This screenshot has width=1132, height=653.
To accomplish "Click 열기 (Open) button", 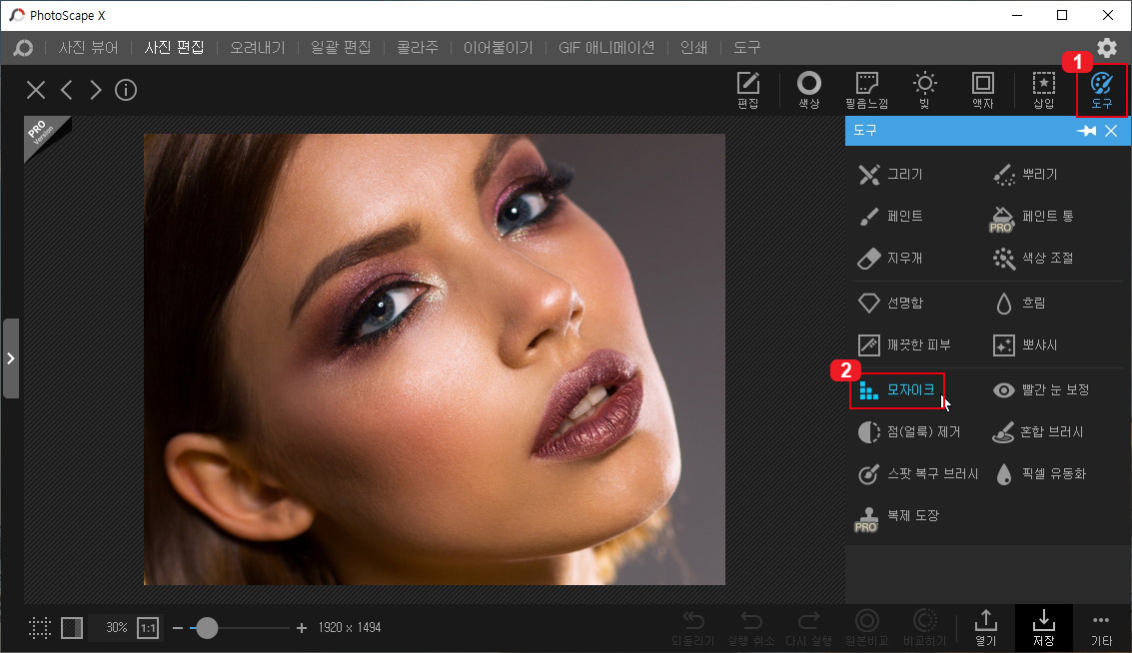I will 985,628.
